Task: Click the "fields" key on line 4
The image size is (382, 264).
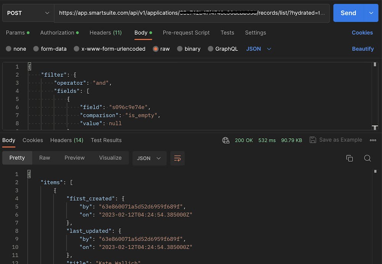Action: point(67,91)
